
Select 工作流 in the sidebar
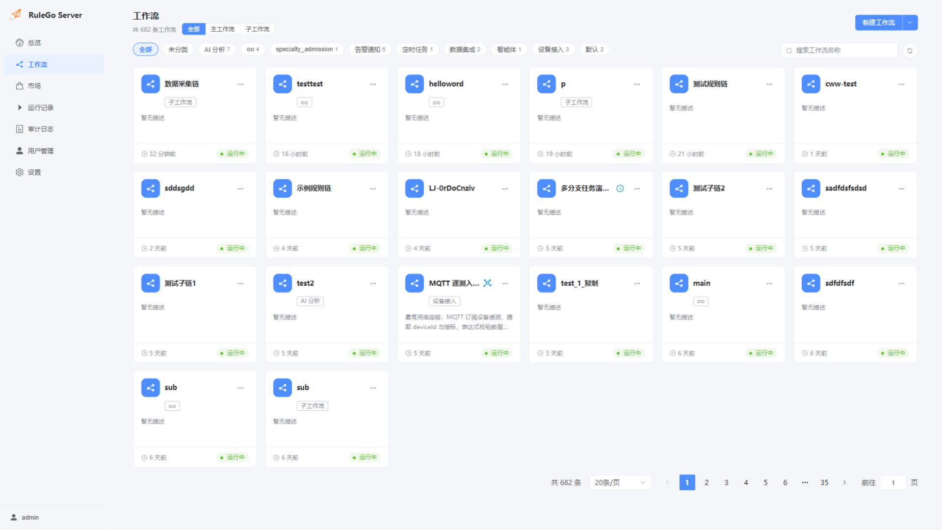pos(54,64)
